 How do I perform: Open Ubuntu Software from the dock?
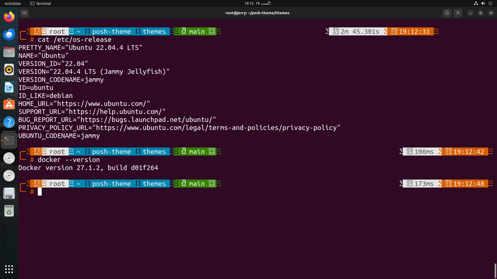coord(9,105)
